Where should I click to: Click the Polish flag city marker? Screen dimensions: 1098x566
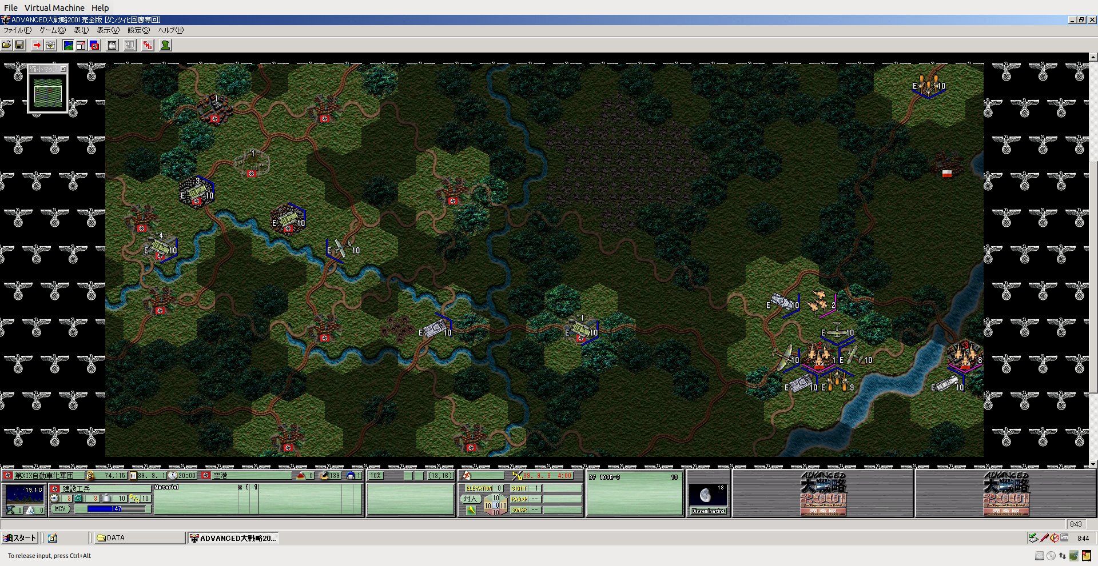click(x=947, y=173)
